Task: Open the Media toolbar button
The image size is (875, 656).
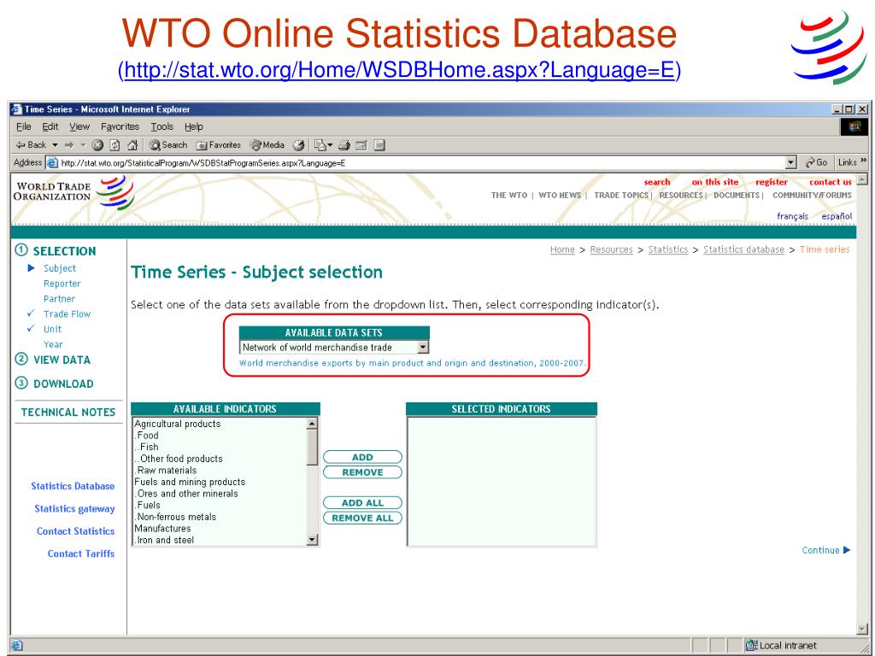Action: 267,145
